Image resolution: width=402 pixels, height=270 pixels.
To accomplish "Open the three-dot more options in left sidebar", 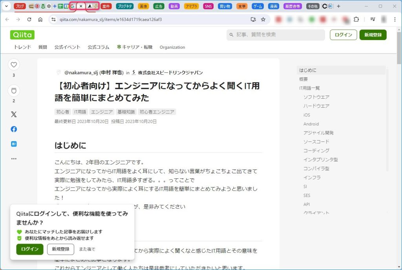I will [14, 159].
